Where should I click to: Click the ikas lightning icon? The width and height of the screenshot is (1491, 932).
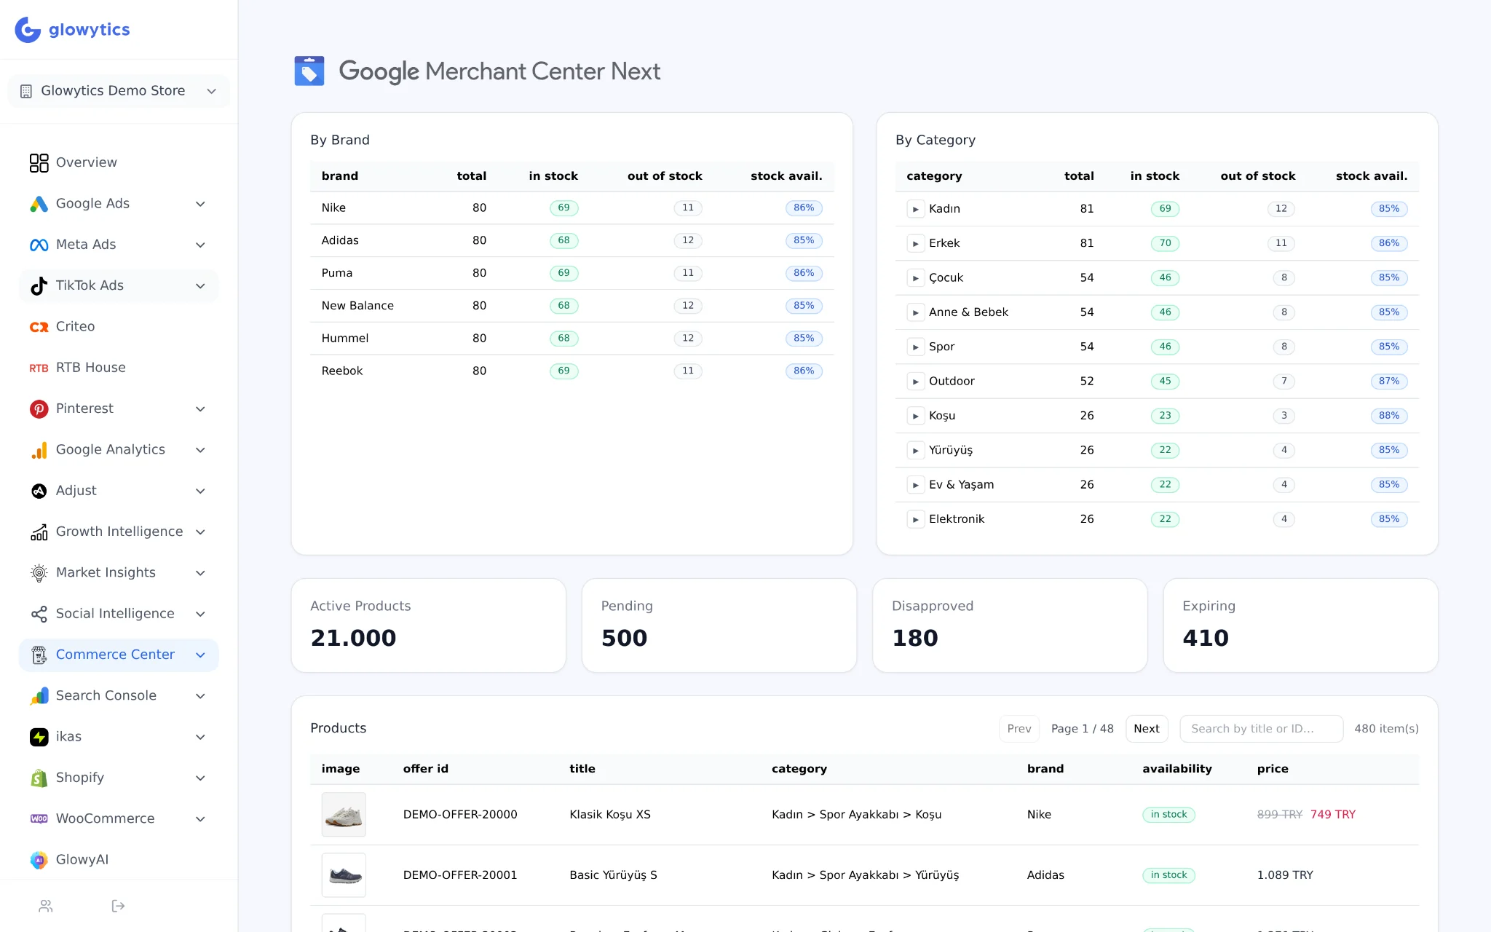click(x=39, y=737)
